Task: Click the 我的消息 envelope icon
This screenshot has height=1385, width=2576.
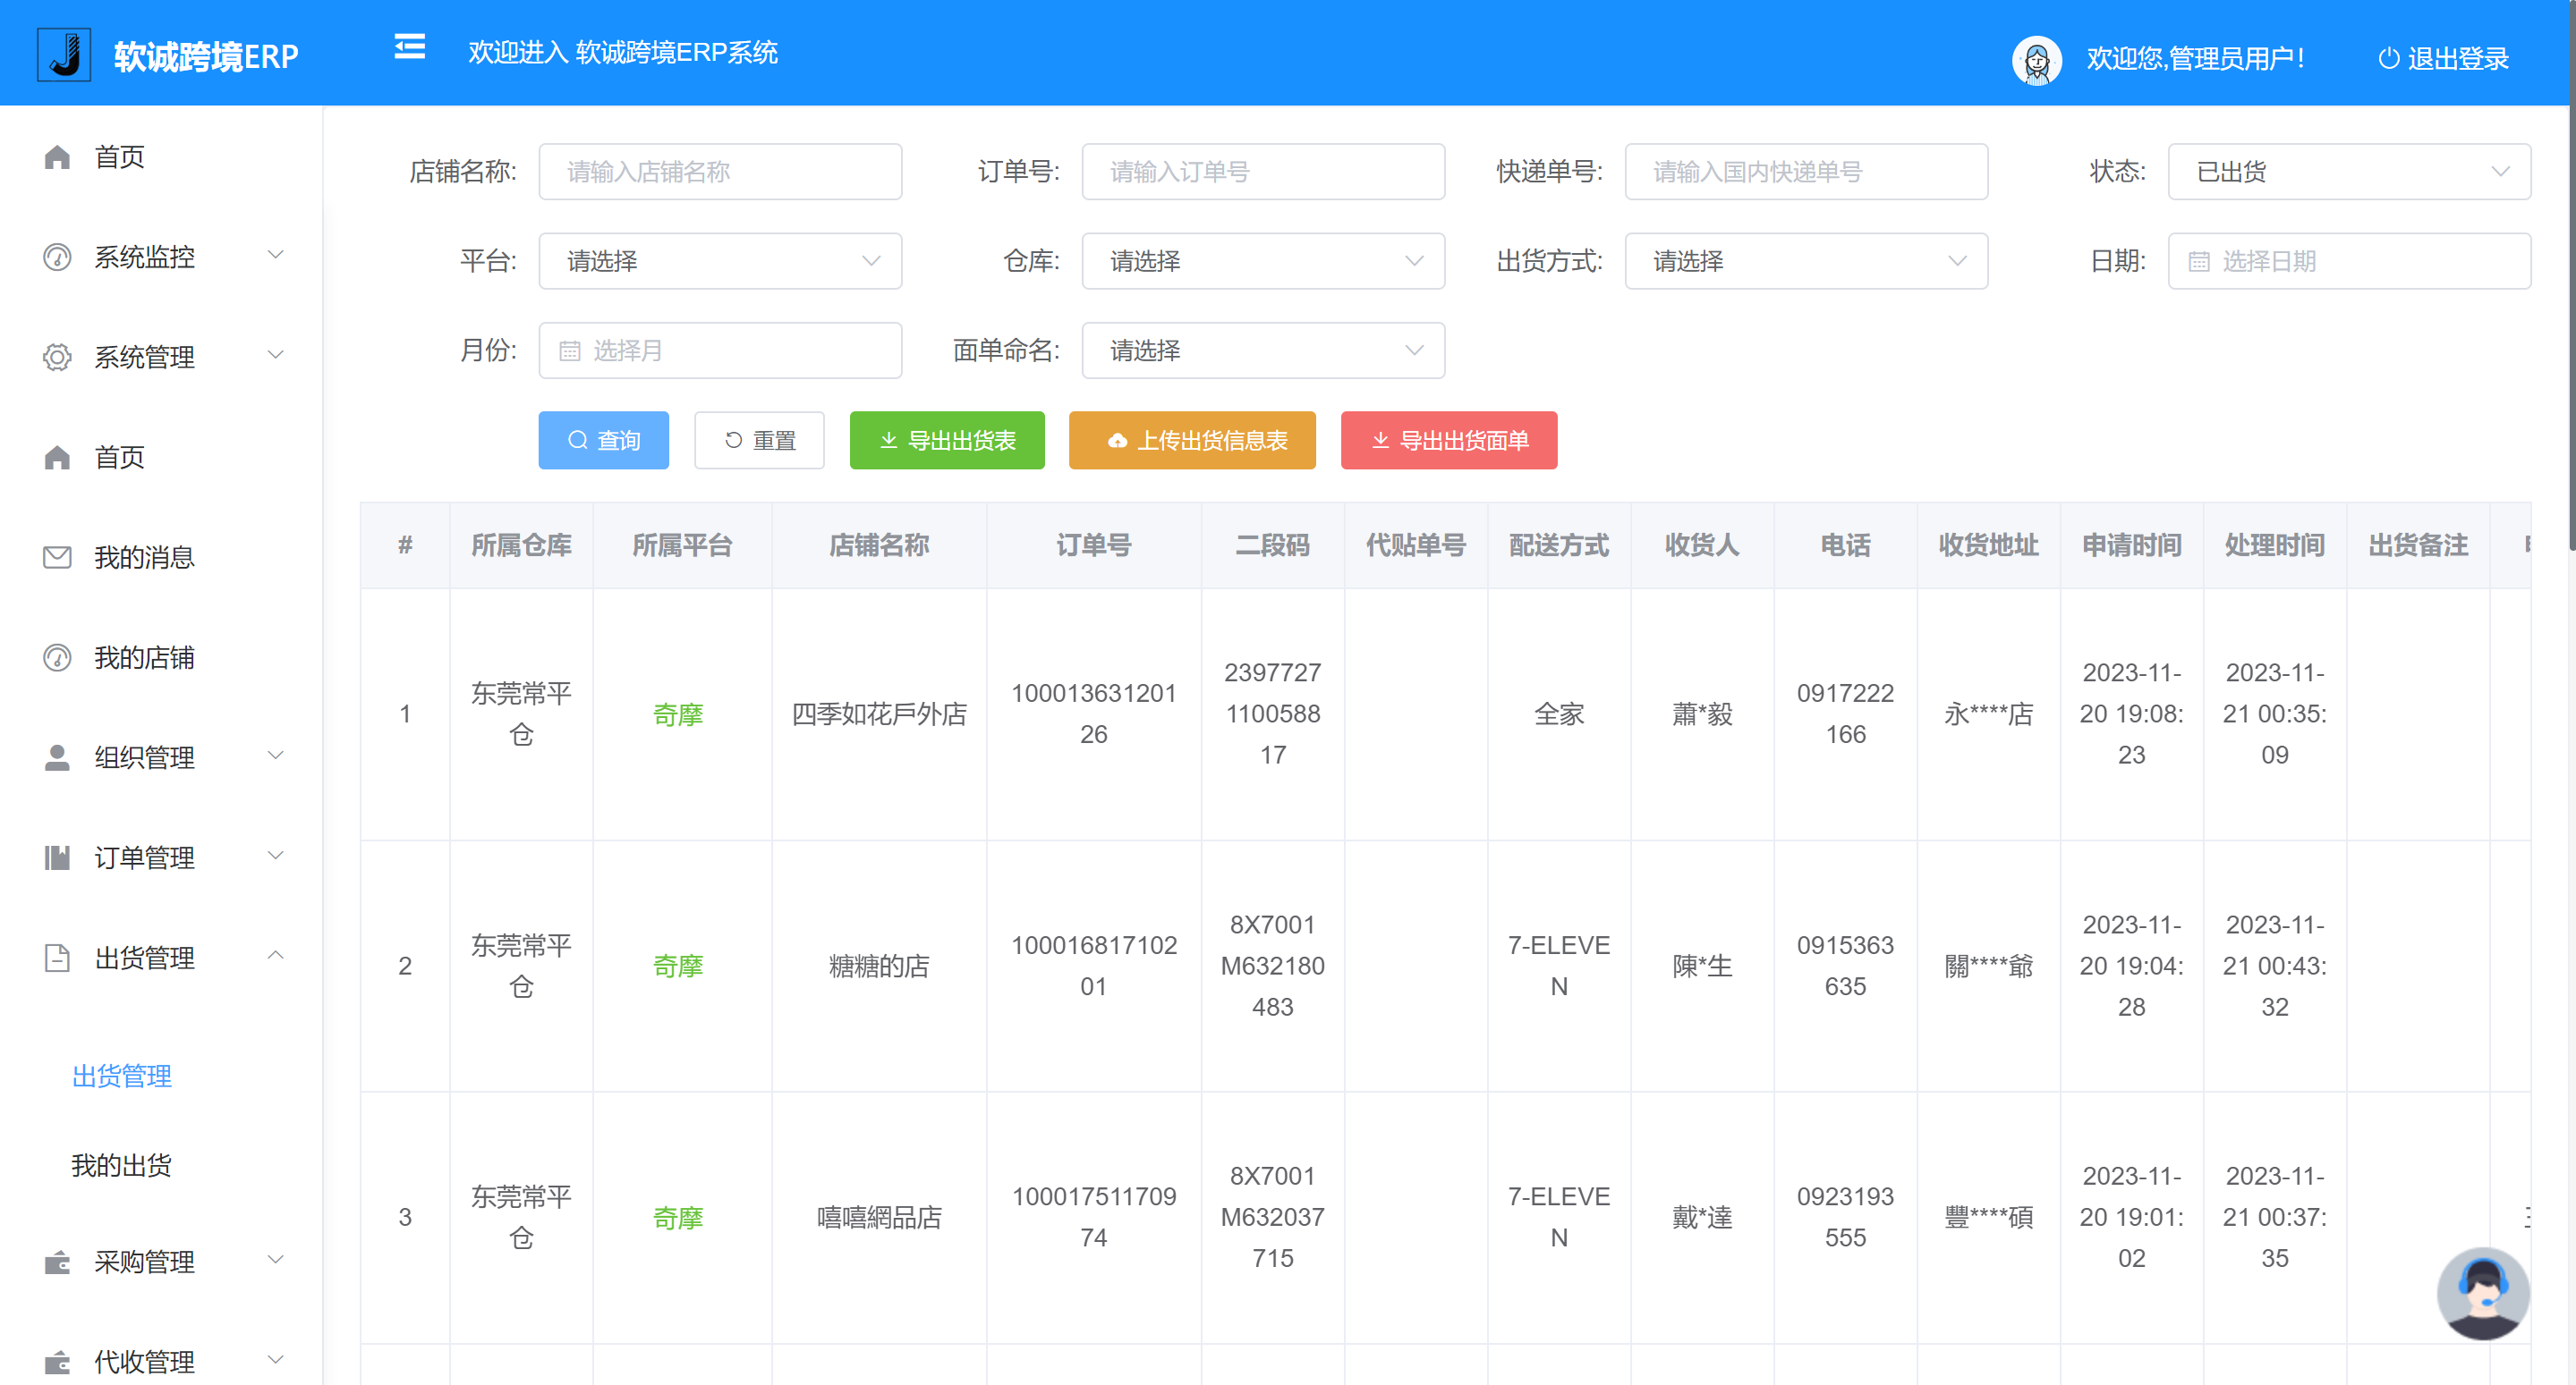Action: (57, 557)
